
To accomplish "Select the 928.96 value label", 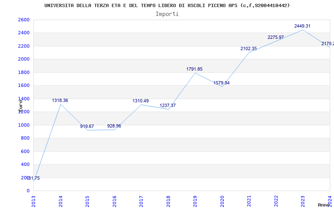I will (114, 126).
